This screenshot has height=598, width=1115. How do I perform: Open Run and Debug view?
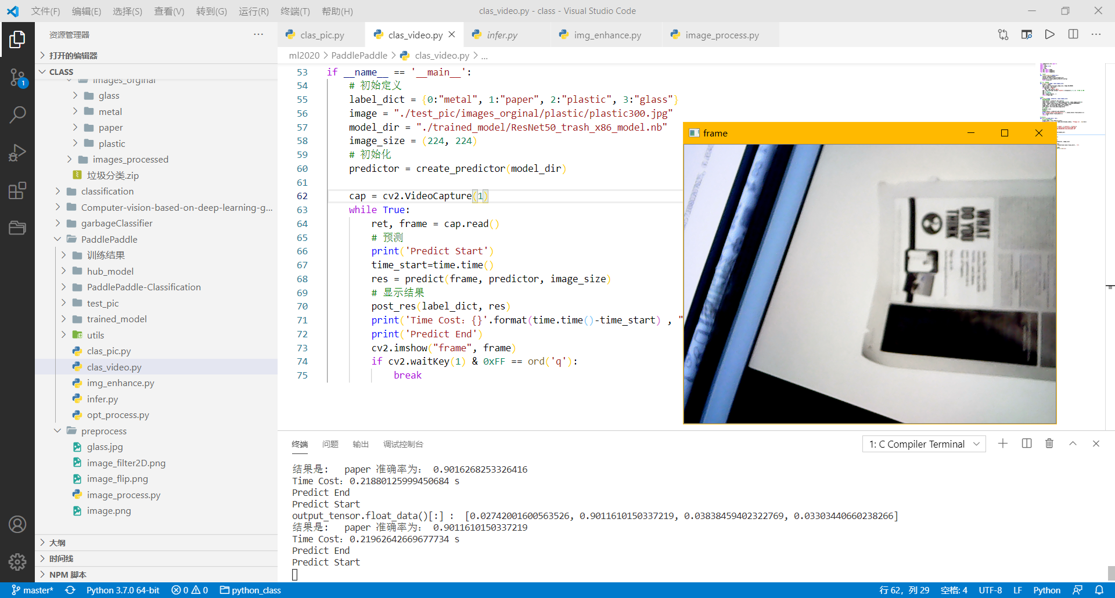coord(17,153)
